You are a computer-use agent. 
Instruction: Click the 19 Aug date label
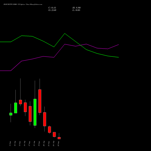pyautogui.click(x=39, y=144)
